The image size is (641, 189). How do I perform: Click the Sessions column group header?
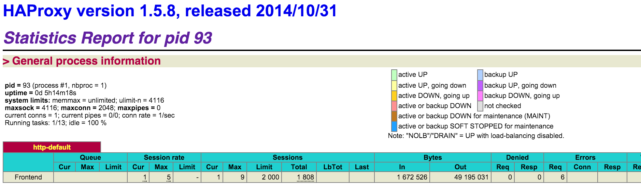click(x=288, y=157)
